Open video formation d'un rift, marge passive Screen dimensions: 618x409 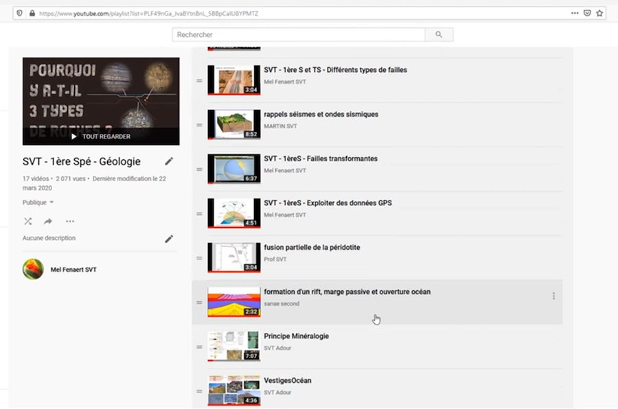[x=347, y=292]
